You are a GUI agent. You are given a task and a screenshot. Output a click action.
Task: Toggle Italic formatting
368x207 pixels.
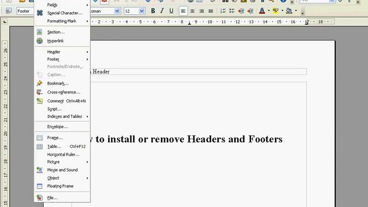162,11
